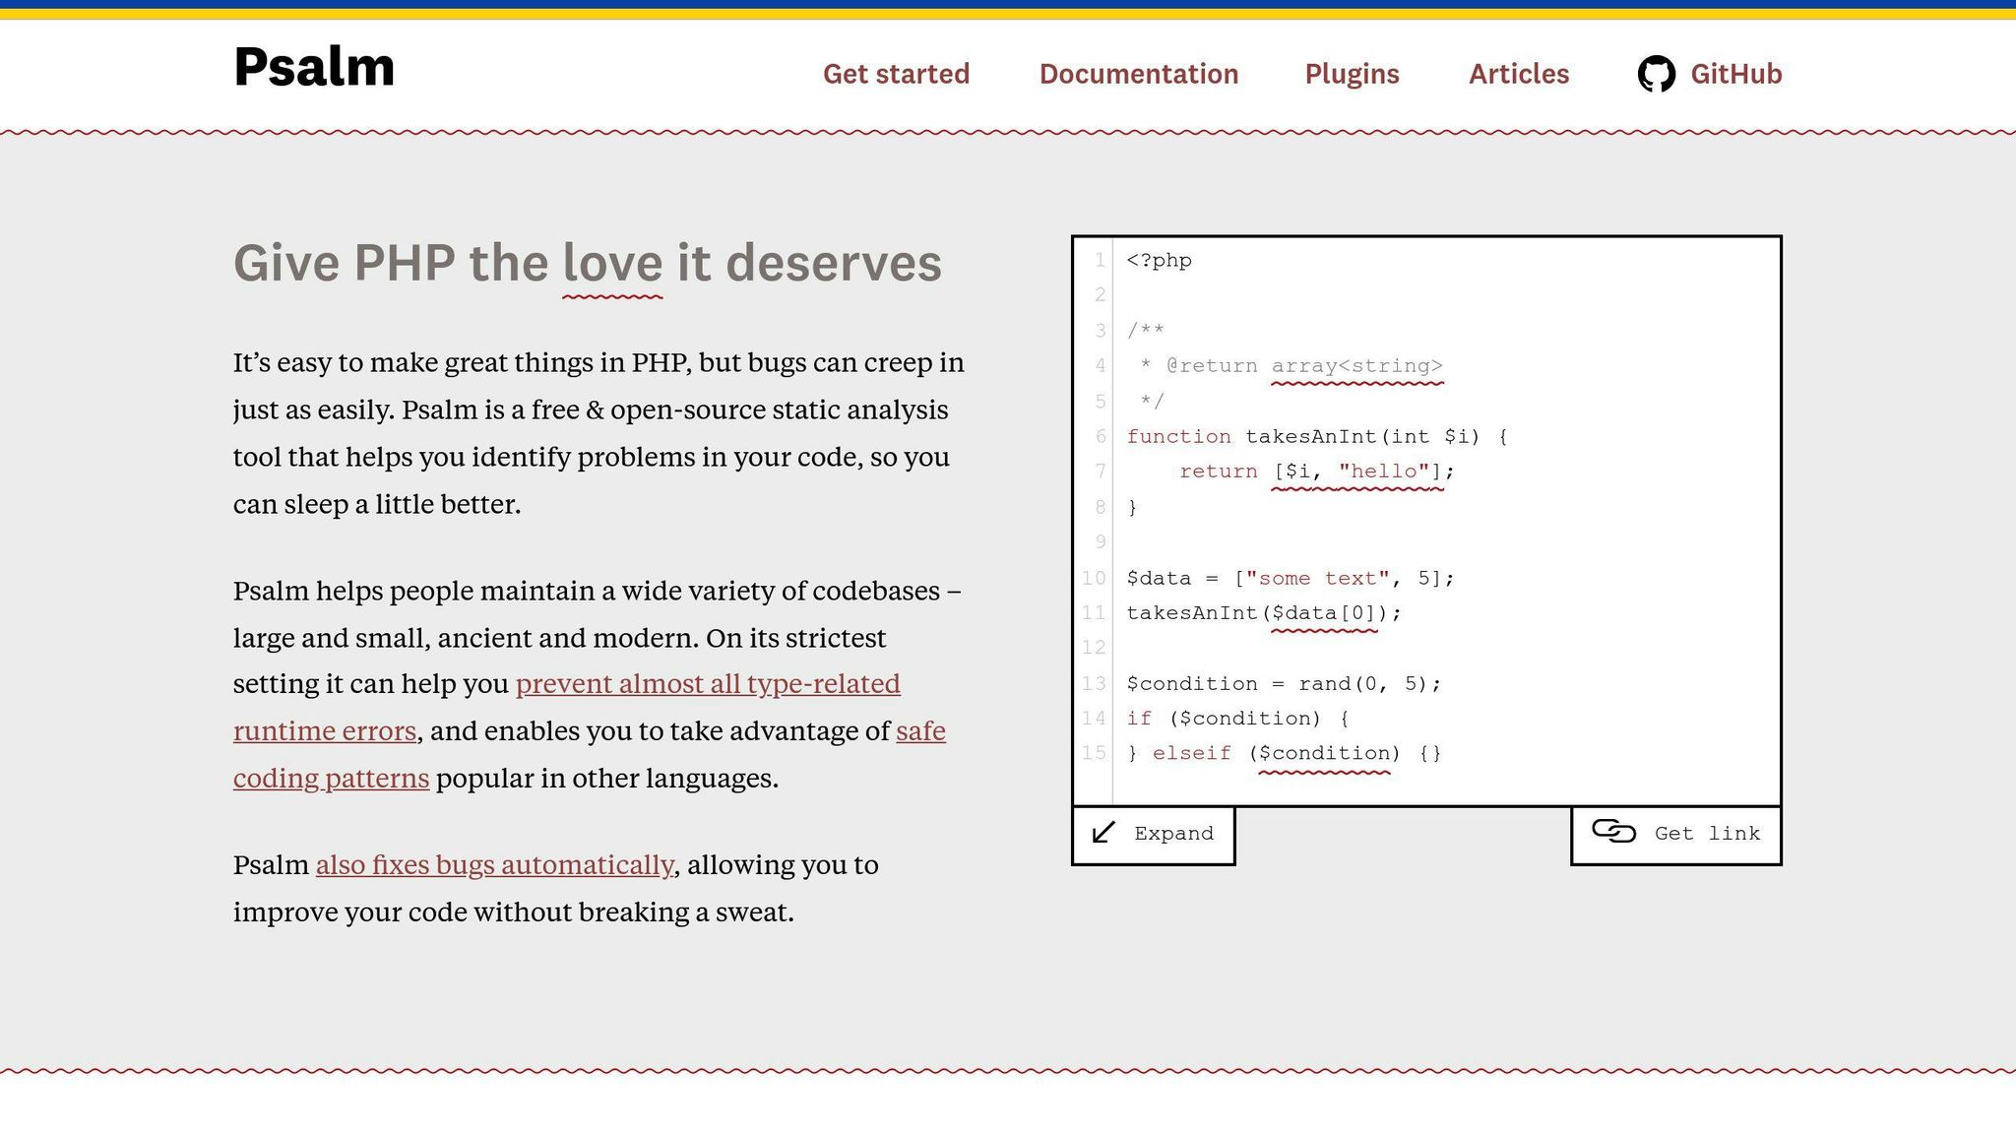The width and height of the screenshot is (2016, 1134).
Task: Click the '$data = ["some text", 5];' line
Action: (x=1291, y=578)
